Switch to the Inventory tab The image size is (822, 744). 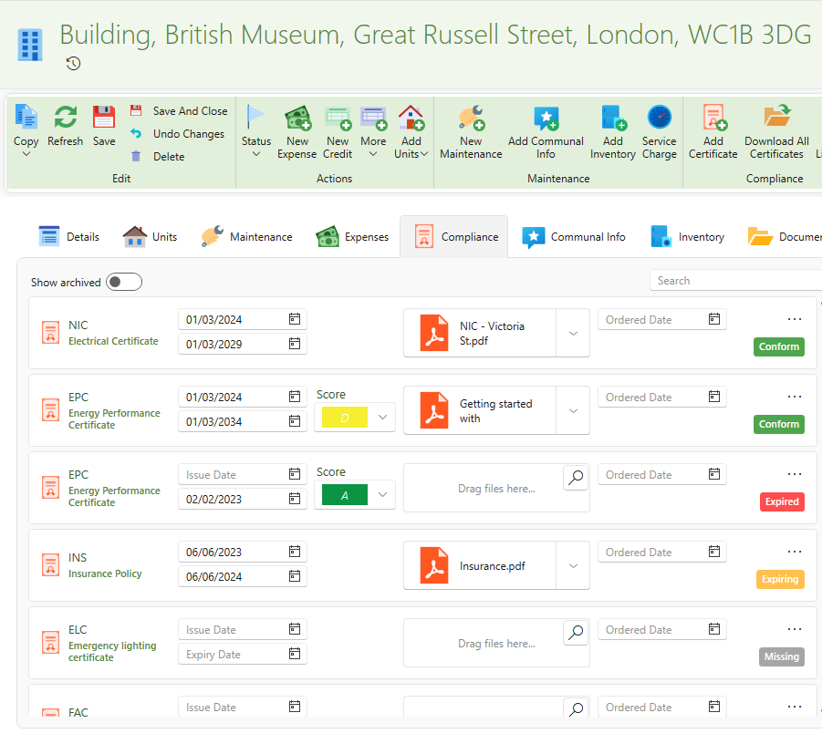pyautogui.click(x=687, y=237)
